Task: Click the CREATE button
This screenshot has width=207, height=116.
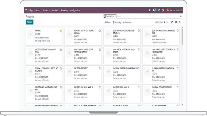Action: coord(29,22)
